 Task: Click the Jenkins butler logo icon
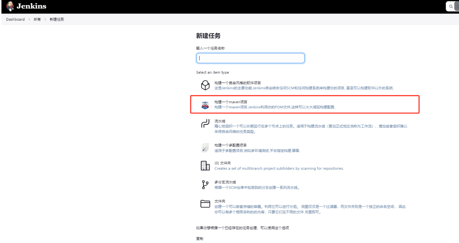point(10,6)
